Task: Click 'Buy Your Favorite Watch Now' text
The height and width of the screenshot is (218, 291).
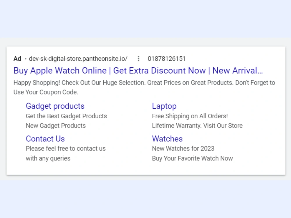Action: point(192,158)
